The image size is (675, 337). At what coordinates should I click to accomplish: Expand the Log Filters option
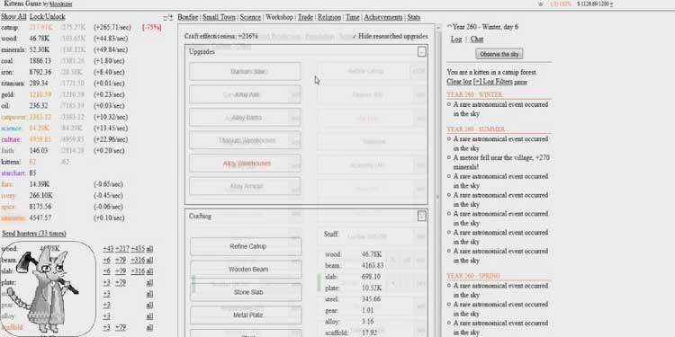pyautogui.click(x=493, y=82)
